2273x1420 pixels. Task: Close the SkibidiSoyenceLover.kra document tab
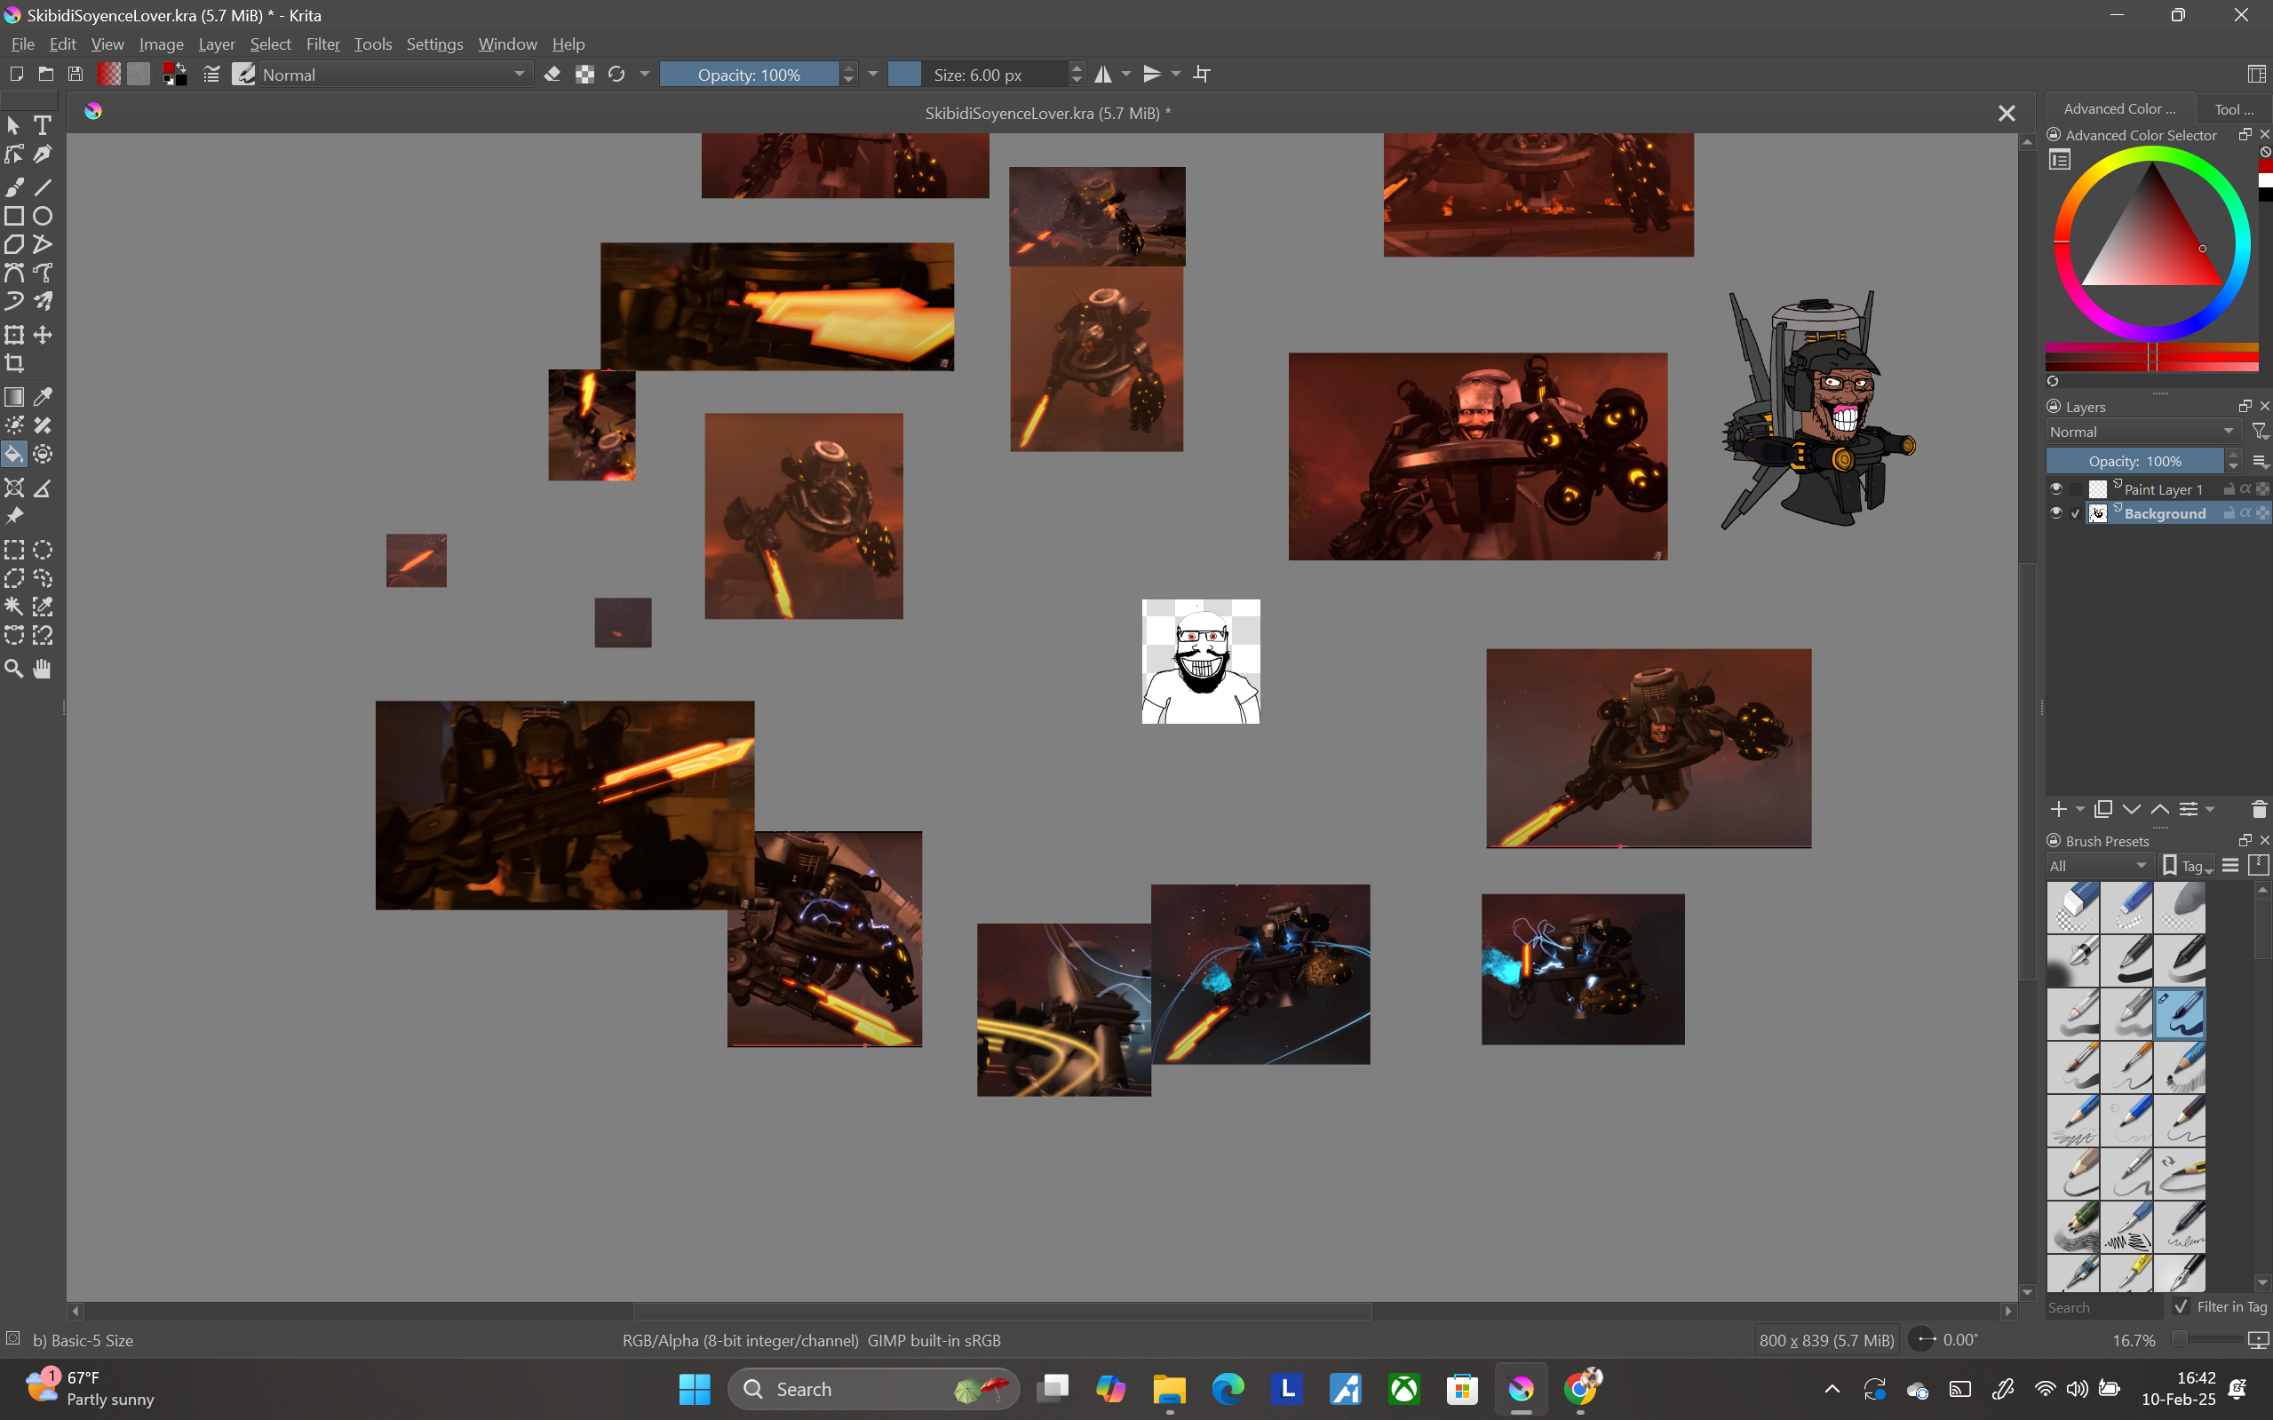[2007, 114]
